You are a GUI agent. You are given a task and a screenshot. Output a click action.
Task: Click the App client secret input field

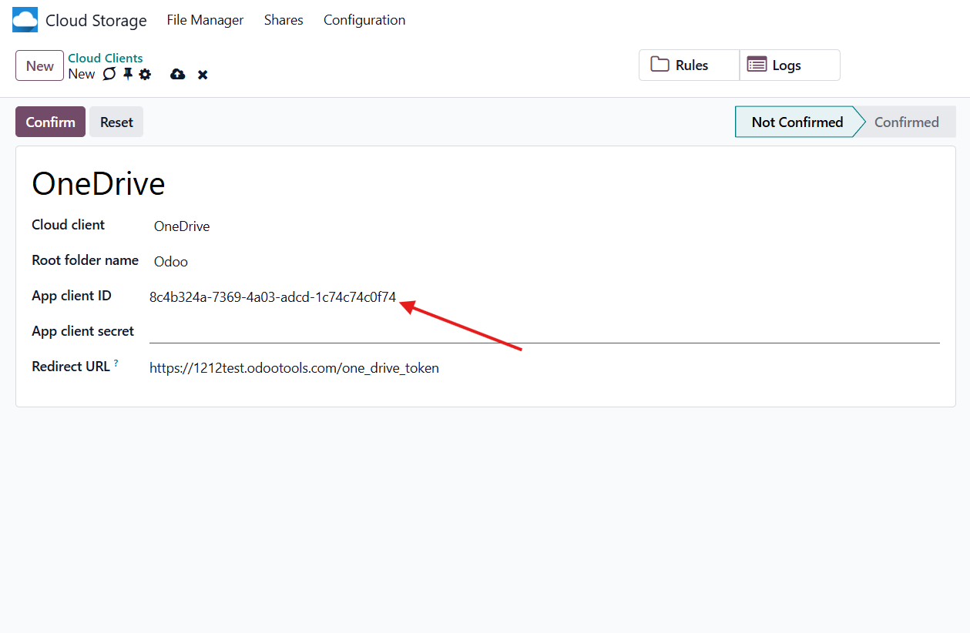click(x=544, y=332)
